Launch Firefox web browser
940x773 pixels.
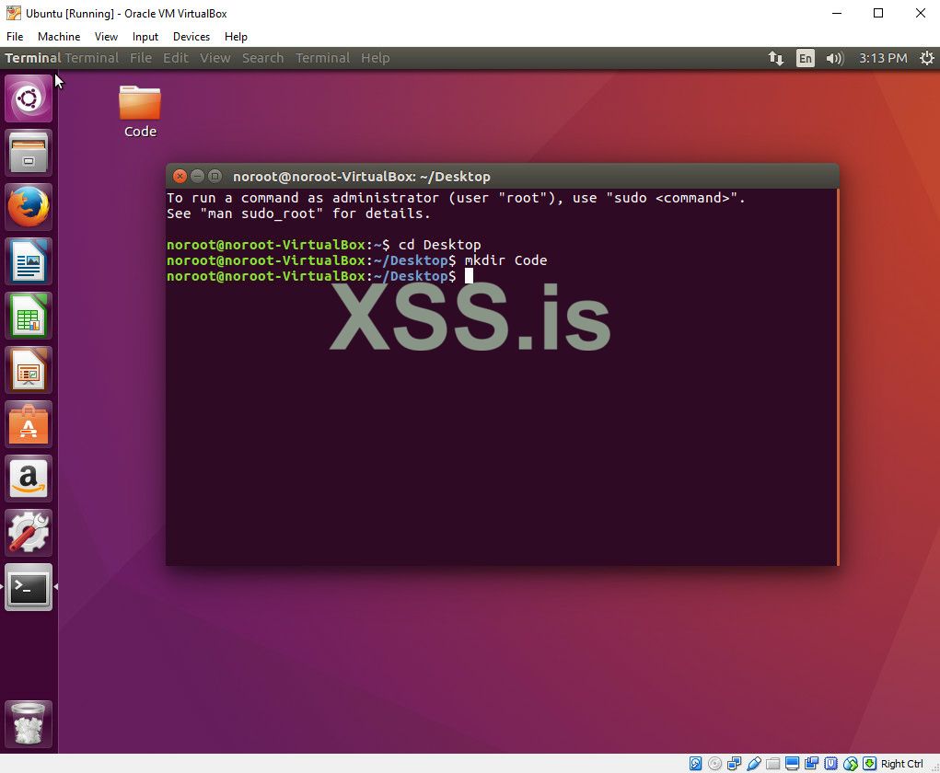coord(29,207)
